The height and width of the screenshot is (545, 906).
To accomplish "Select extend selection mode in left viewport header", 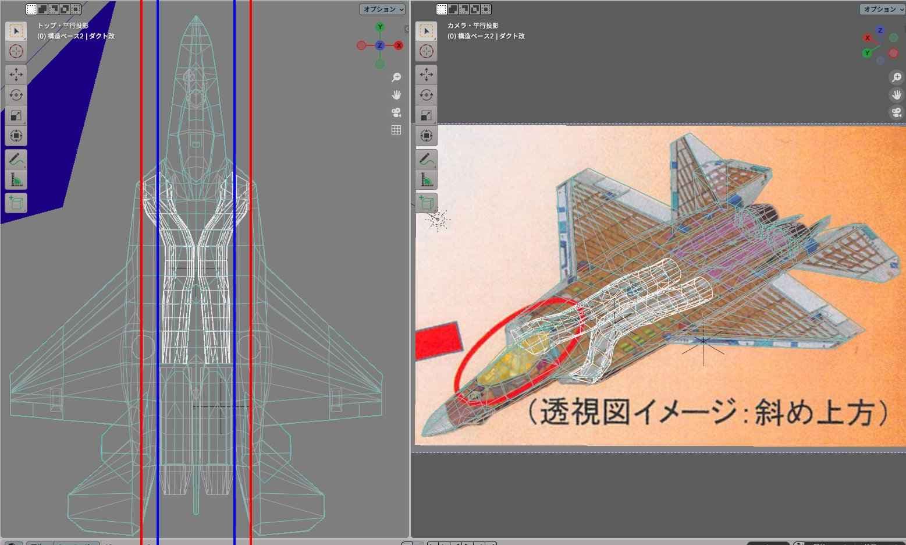I will [x=42, y=9].
